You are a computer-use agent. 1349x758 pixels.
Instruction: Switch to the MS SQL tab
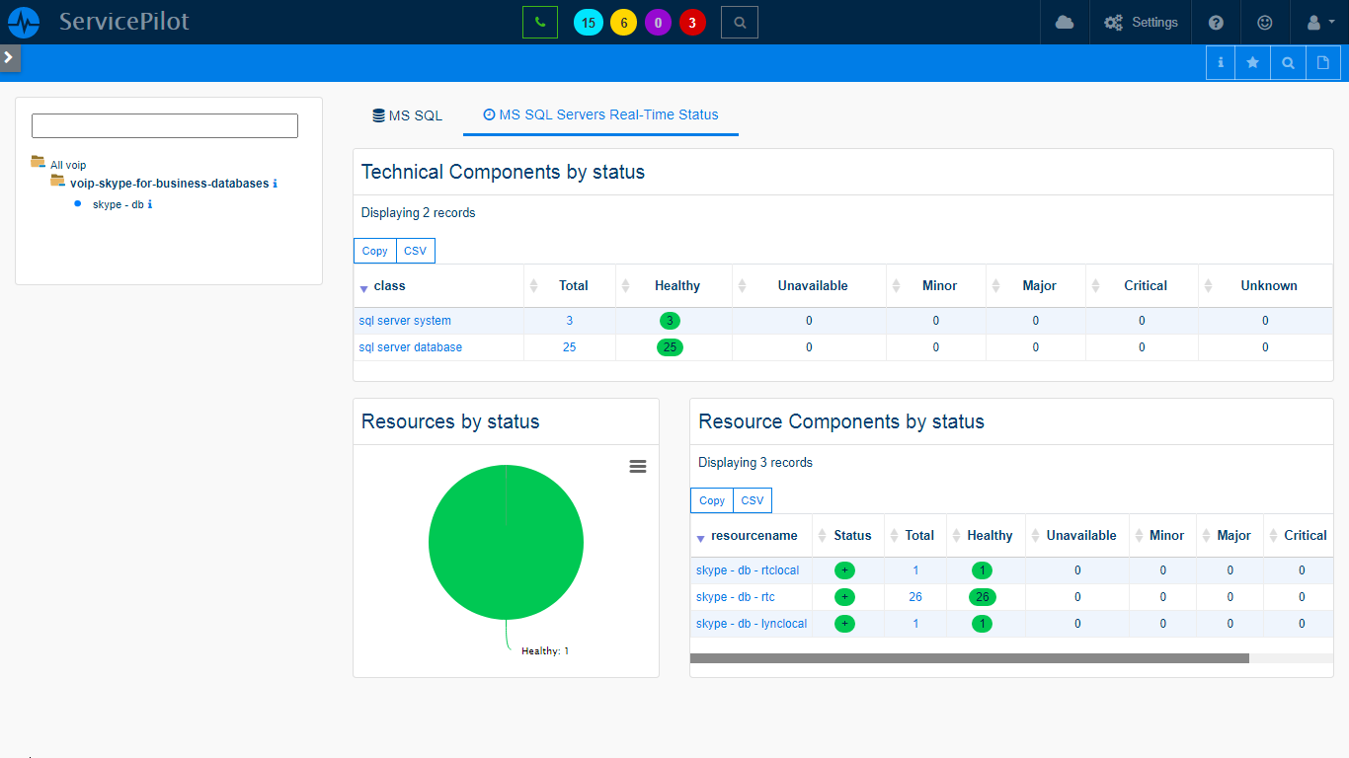tap(407, 115)
